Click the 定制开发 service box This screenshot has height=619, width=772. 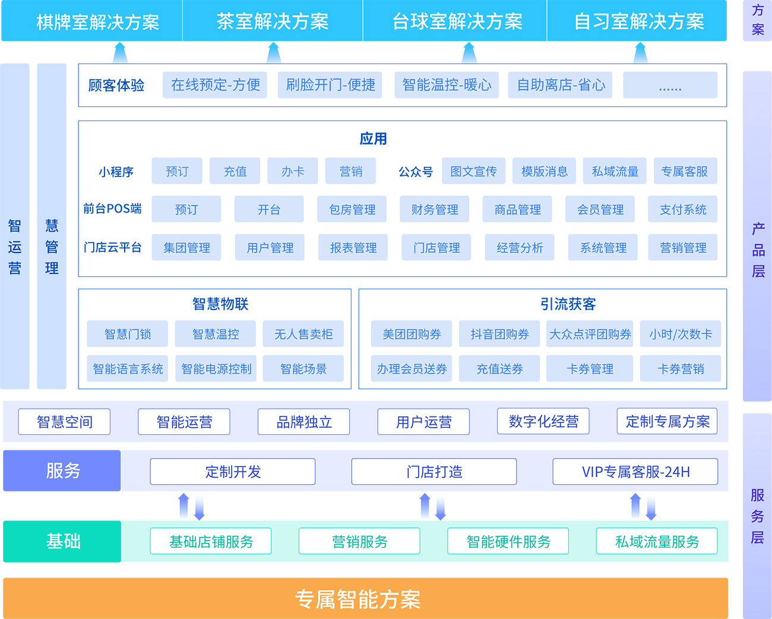point(233,472)
